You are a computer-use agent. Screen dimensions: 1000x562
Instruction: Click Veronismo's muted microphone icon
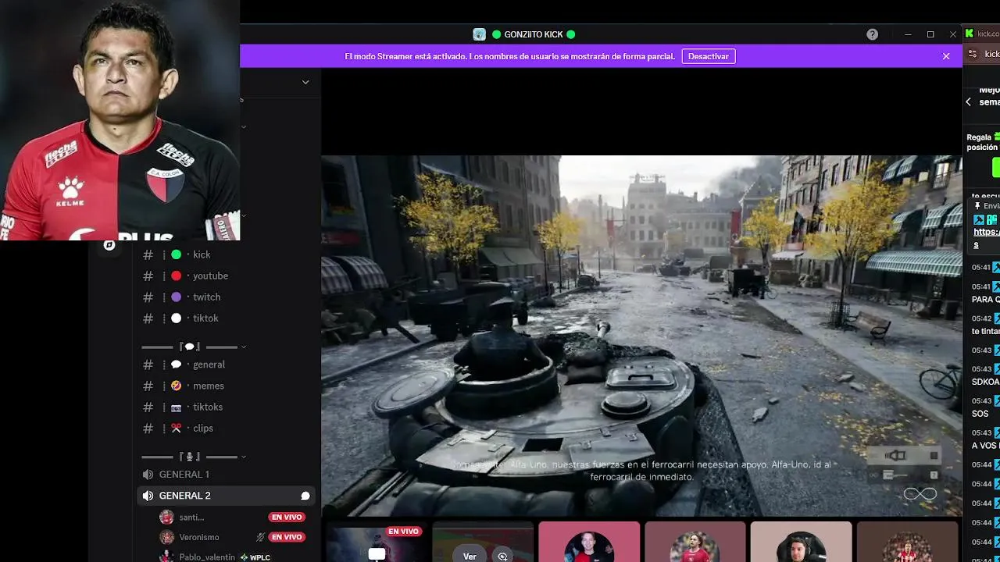coord(260,537)
